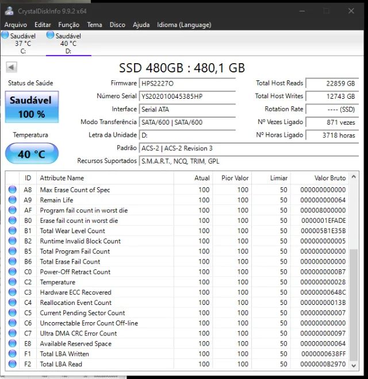This screenshot has height=379, width=368.
Task: Click status icon of Reallocation Event Count
Action: (12, 303)
